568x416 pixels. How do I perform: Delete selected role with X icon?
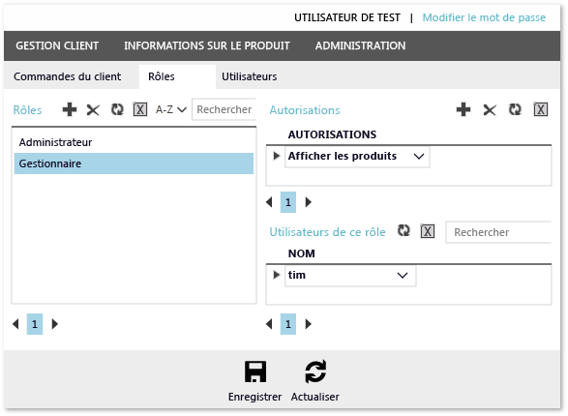coord(93,109)
